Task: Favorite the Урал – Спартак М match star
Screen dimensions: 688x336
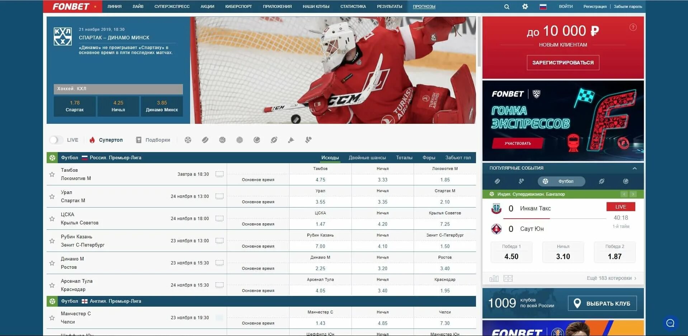Action: [52, 196]
